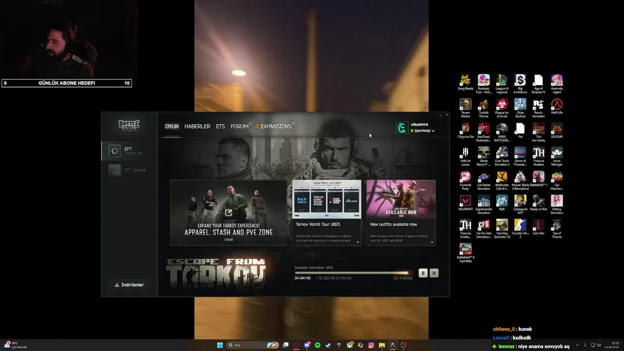Select the Euro Truck Simulator 2 icon
The image size is (624, 351).
[x=502, y=156]
